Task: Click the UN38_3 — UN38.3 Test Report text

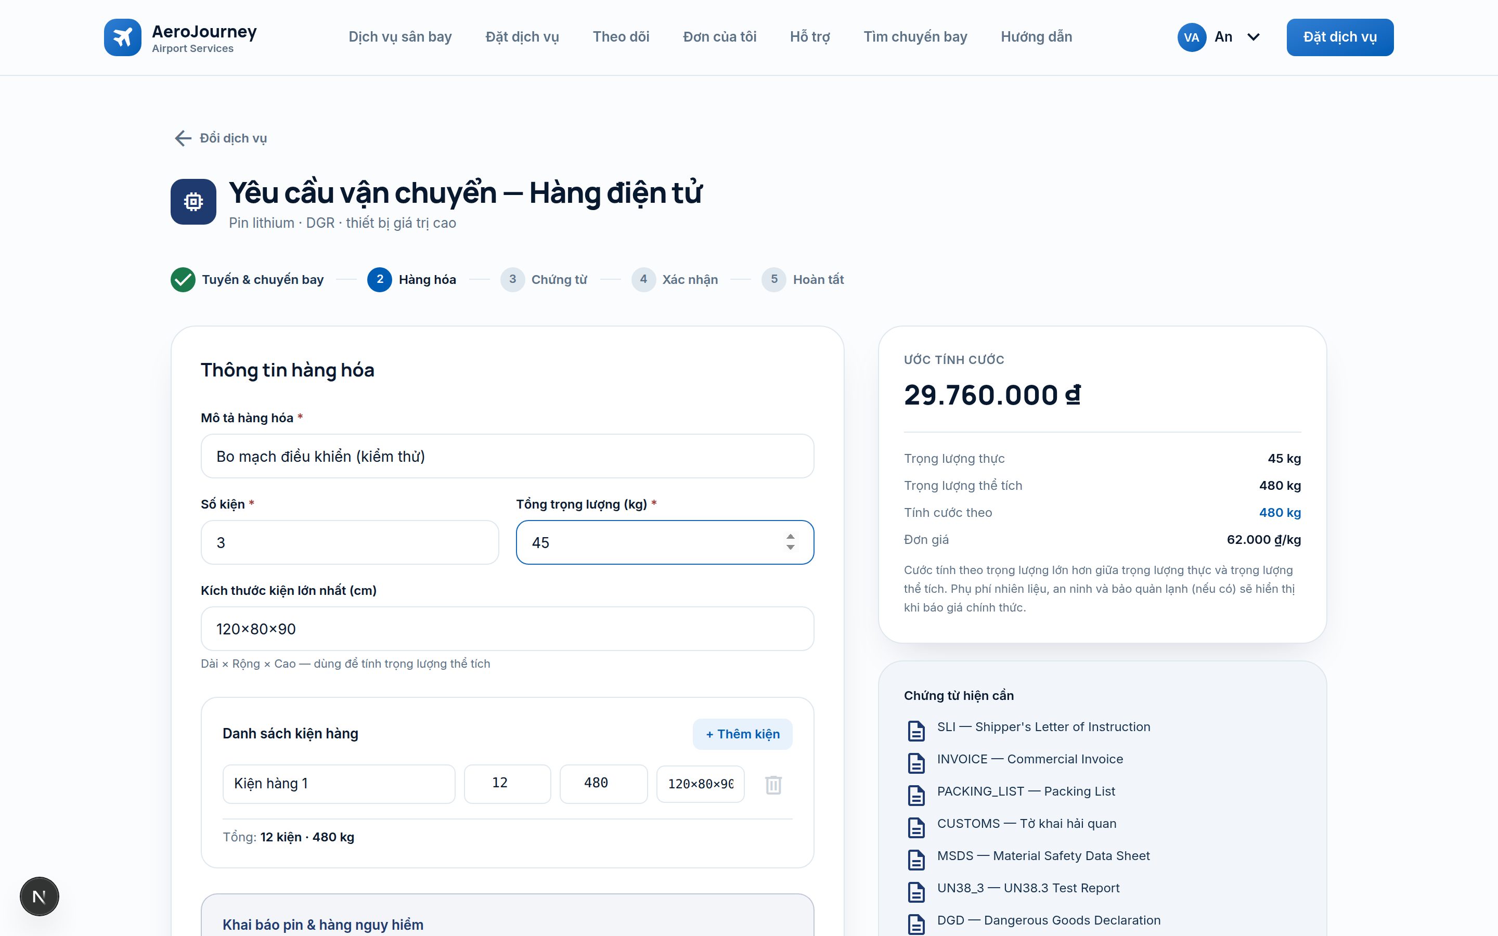Action: [1028, 888]
